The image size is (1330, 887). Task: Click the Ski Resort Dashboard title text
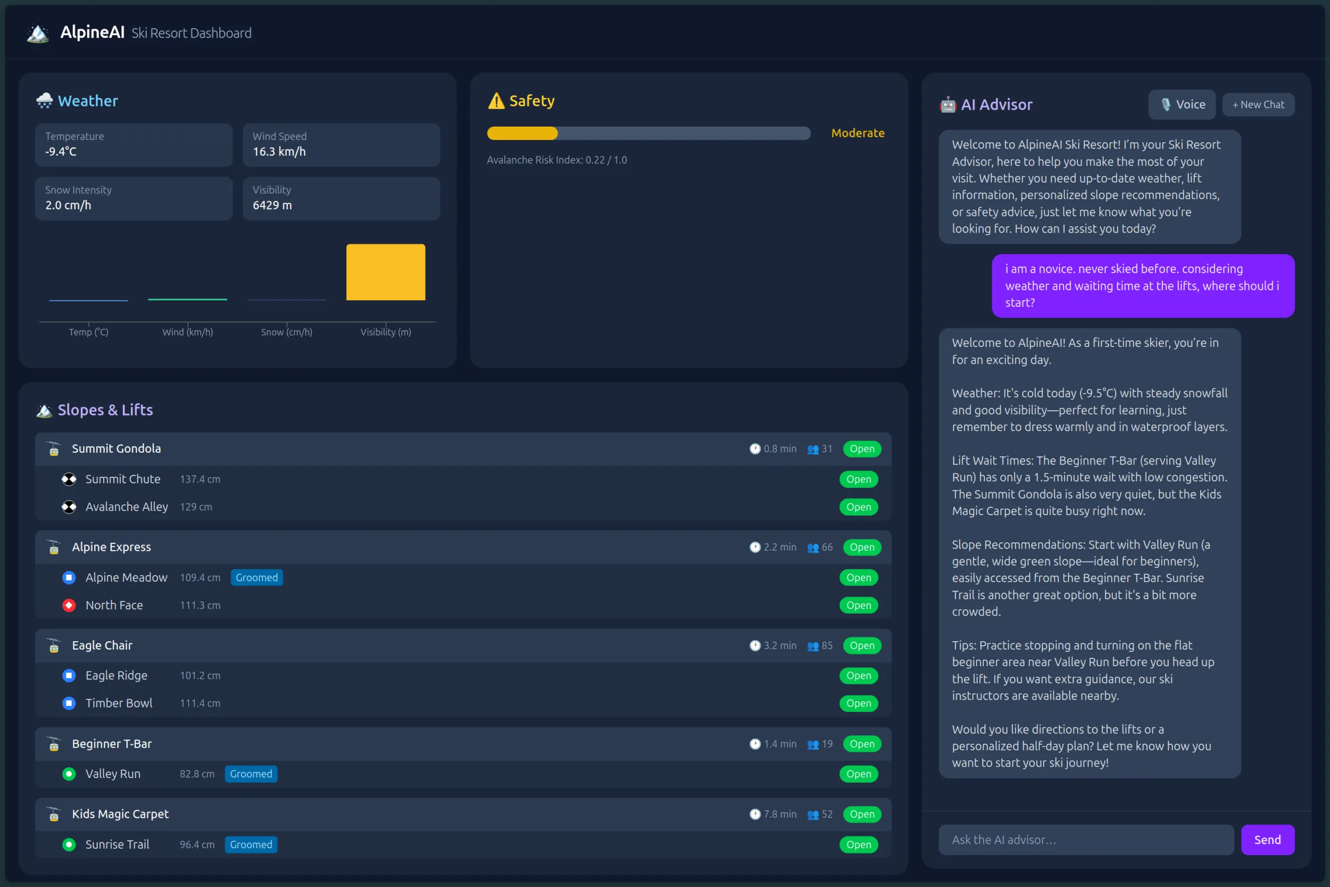[x=192, y=34]
